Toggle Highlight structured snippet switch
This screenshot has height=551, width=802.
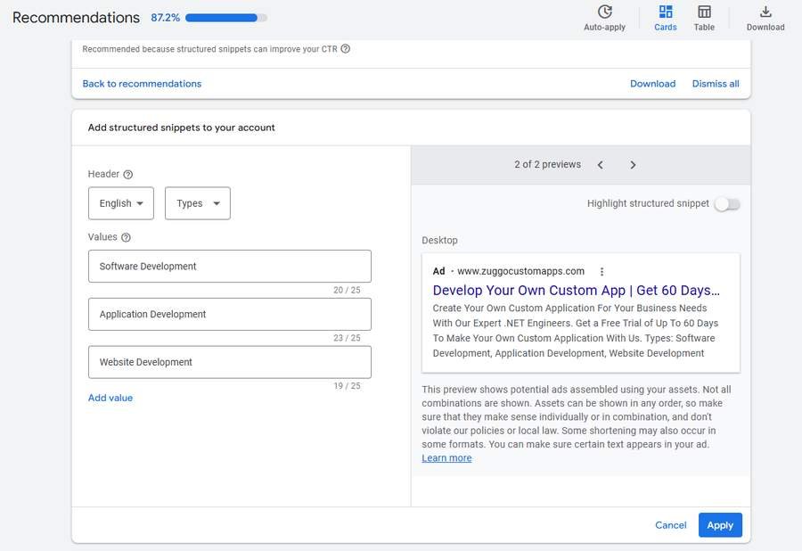click(x=727, y=204)
